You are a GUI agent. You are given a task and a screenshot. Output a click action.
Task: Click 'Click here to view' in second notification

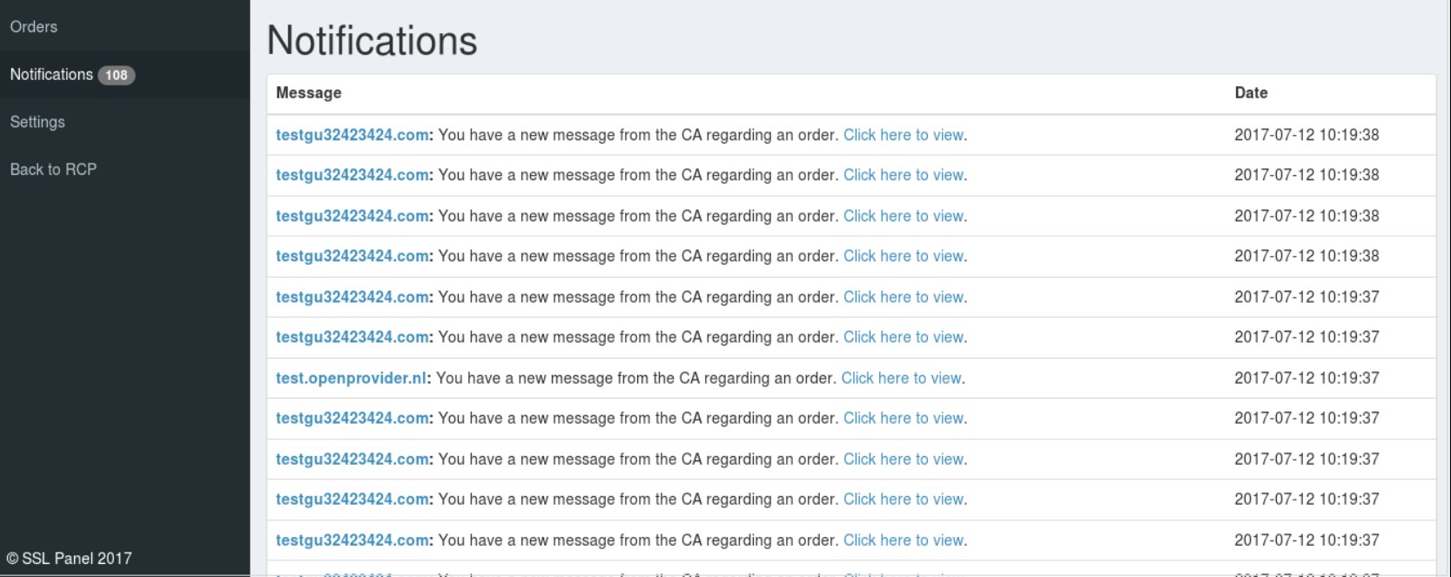point(904,175)
